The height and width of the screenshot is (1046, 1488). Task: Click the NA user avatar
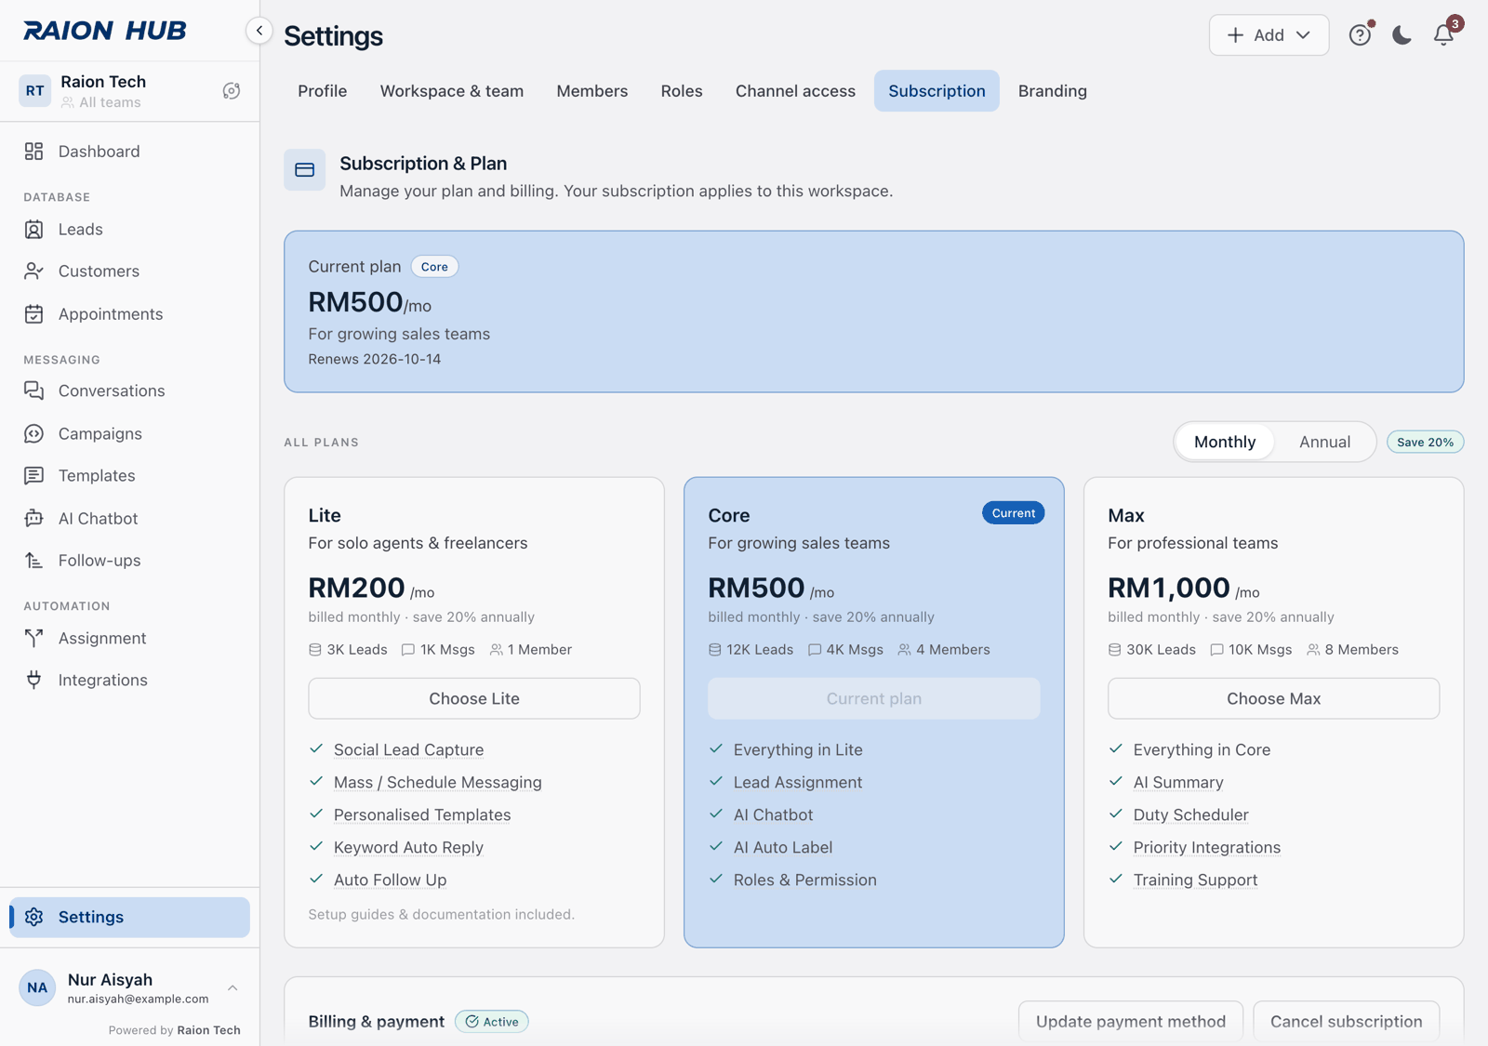click(x=37, y=988)
